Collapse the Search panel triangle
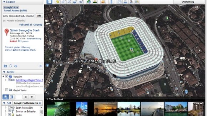 [x=4, y=2]
